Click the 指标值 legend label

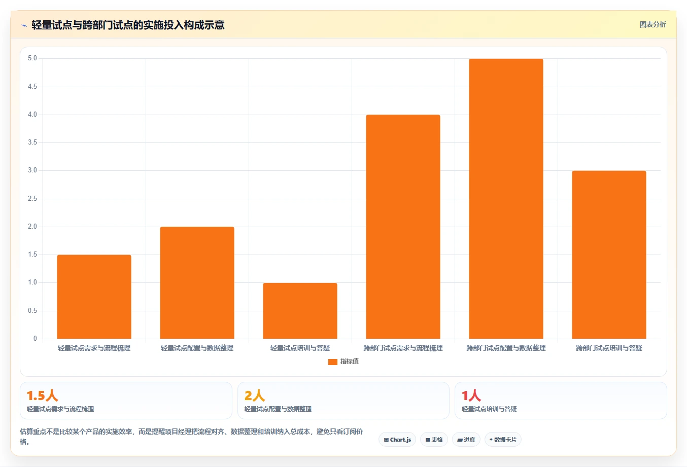pyautogui.click(x=350, y=362)
